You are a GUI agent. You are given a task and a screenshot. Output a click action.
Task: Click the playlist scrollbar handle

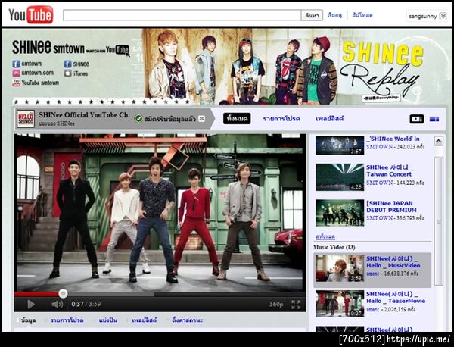point(439,221)
